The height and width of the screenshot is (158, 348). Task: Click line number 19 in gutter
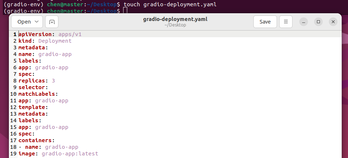[x=14, y=154]
